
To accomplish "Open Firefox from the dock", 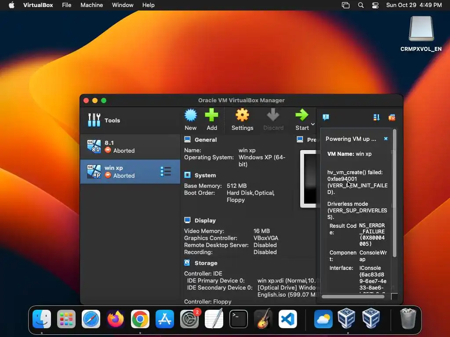I will (116, 319).
